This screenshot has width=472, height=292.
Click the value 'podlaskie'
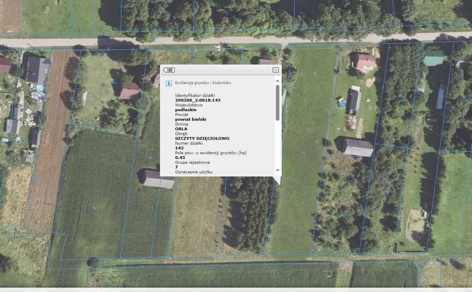point(186,110)
